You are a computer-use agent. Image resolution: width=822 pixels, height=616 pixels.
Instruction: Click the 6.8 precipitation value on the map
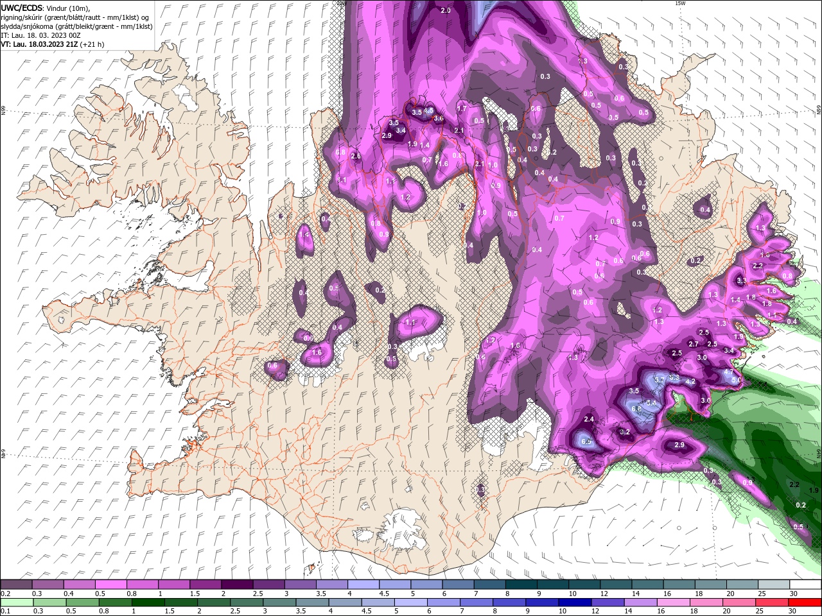pyautogui.click(x=636, y=409)
